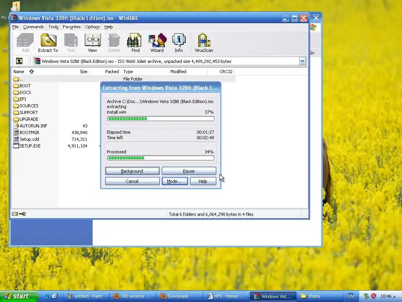Launch the Wizard tool
This screenshot has height=302, width=402.
pyautogui.click(x=157, y=43)
